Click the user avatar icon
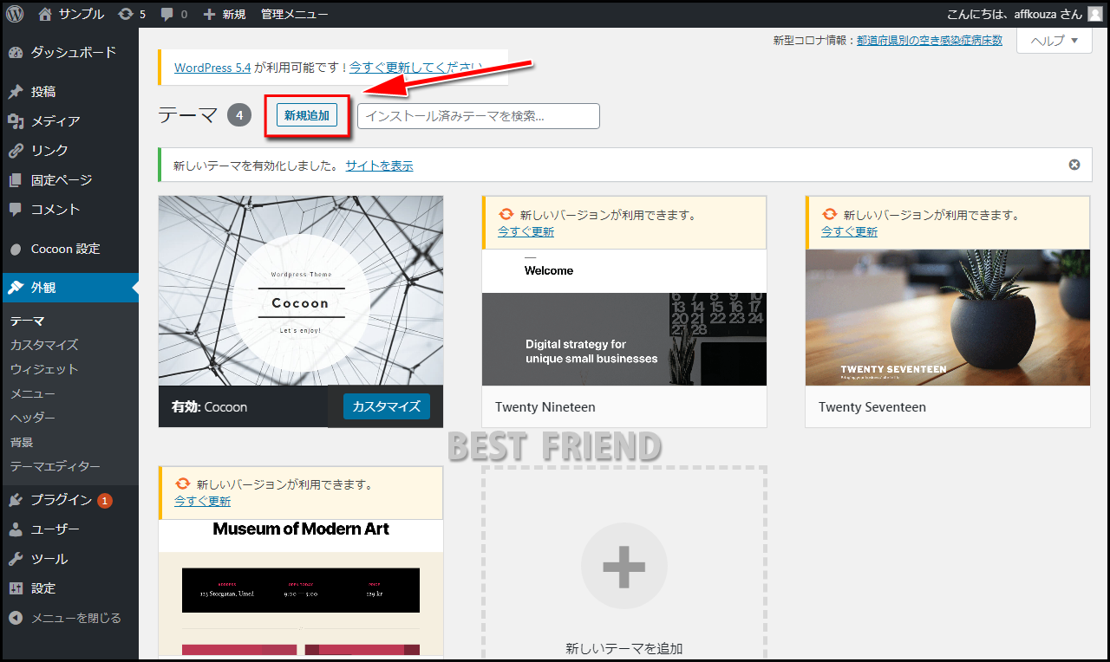This screenshot has width=1110, height=662. click(x=1095, y=14)
